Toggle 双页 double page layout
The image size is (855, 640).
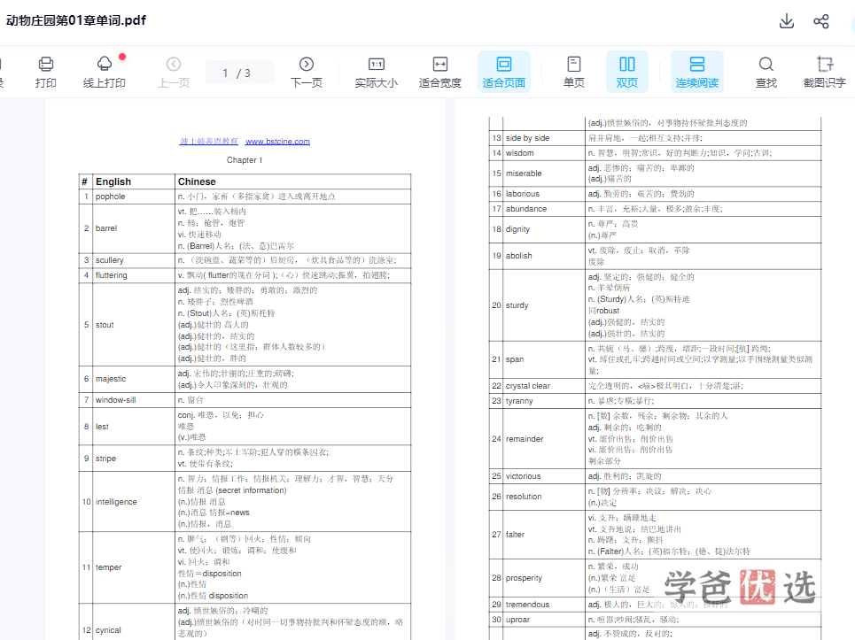point(627,72)
